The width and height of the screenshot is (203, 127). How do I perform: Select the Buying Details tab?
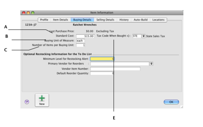point(82,20)
